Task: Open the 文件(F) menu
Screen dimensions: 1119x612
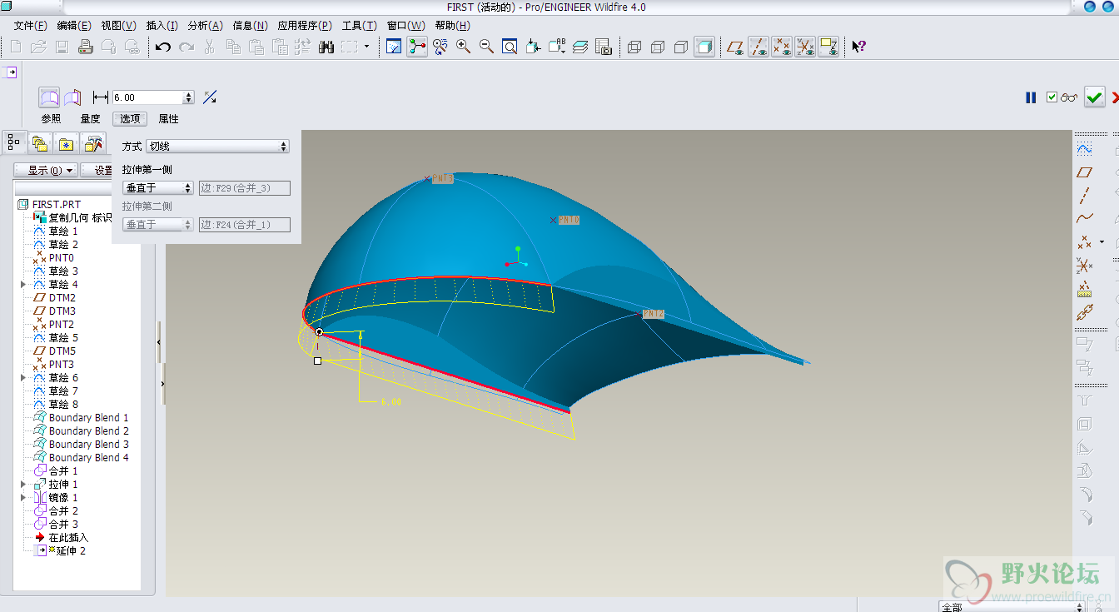Action: pos(31,26)
